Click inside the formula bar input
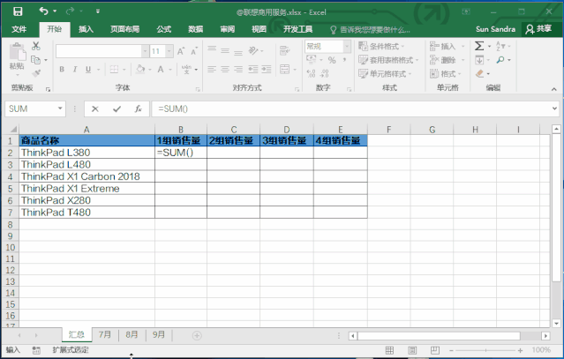564x359 pixels. 350,108
